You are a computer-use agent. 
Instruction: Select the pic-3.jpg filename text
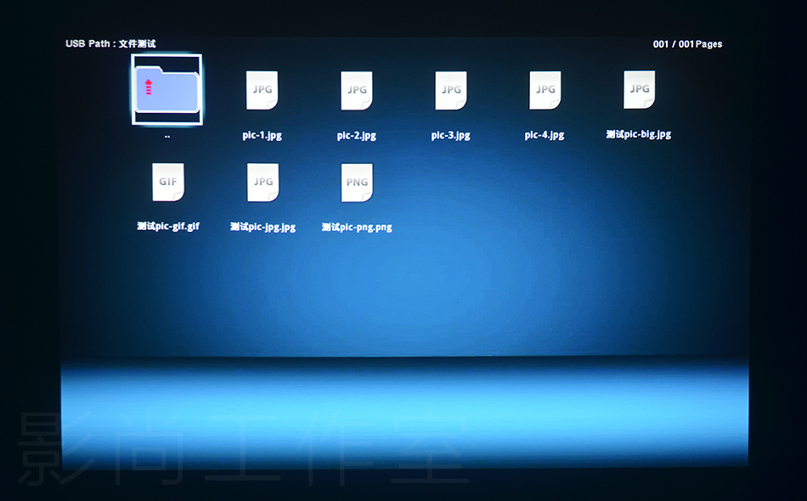pos(450,135)
